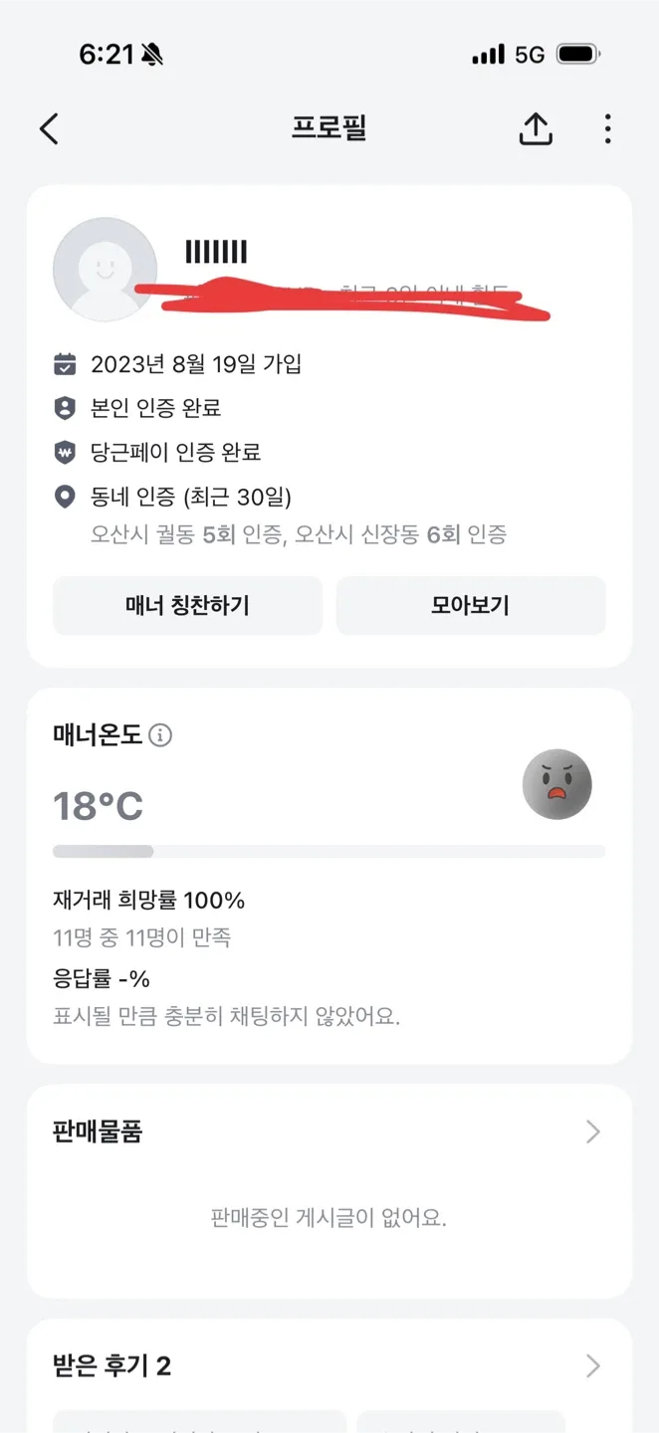Tap the identity verification shield icon
Screen dimensions: 659x1433
click(65, 408)
